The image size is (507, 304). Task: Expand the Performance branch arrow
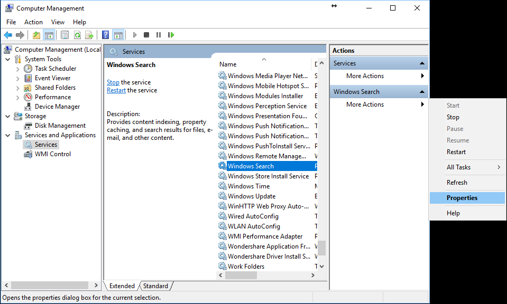coord(18,98)
